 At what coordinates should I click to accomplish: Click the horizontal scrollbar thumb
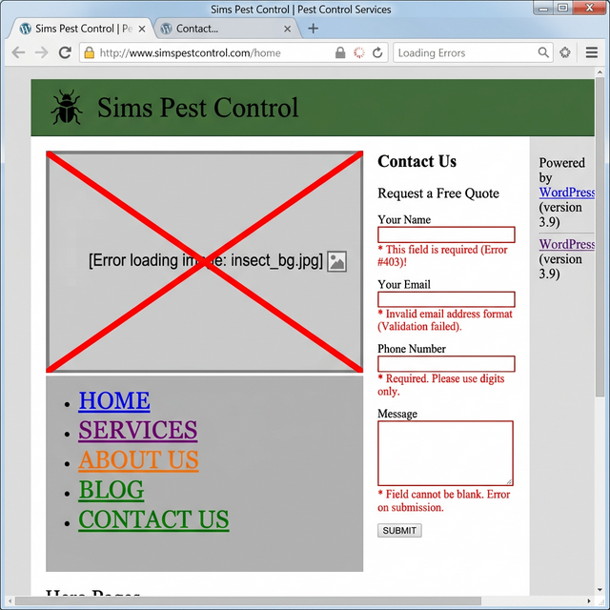pyautogui.click(x=248, y=601)
